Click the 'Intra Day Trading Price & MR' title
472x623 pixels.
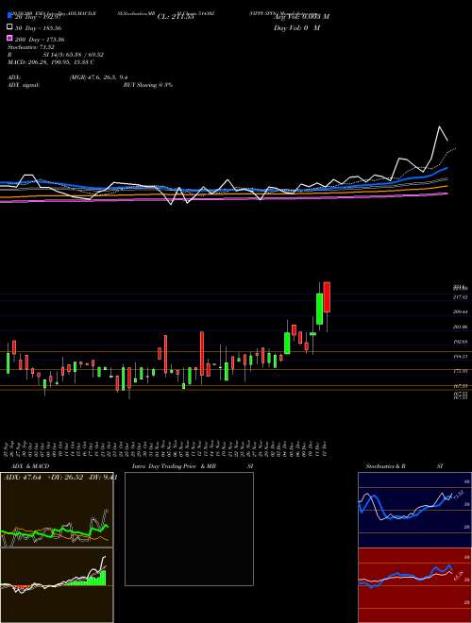click(174, 466)
